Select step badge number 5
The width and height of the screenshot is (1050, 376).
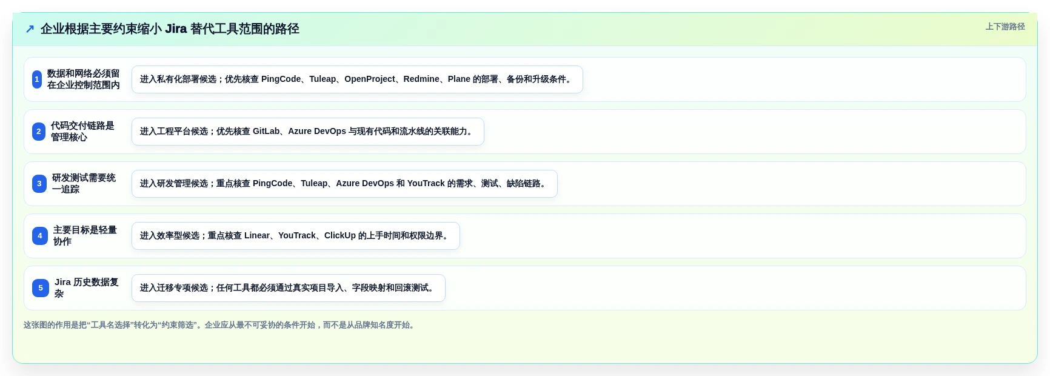coord(41,288)
